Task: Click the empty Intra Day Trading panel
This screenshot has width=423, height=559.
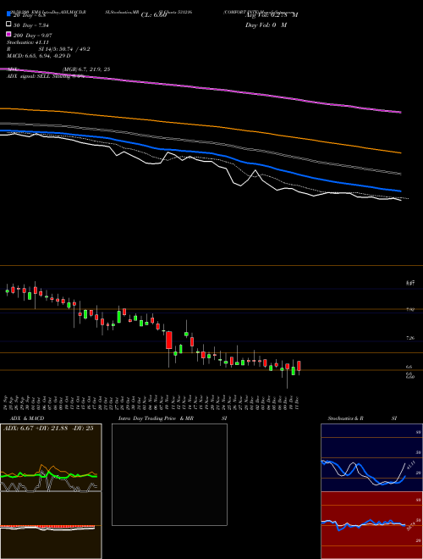Action: (169, 474)
